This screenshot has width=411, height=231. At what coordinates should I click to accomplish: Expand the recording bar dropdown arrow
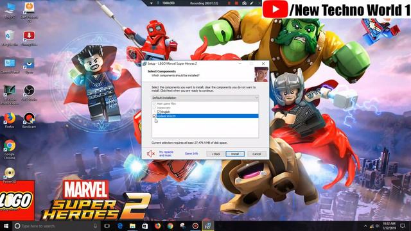[x=152, y=3]
